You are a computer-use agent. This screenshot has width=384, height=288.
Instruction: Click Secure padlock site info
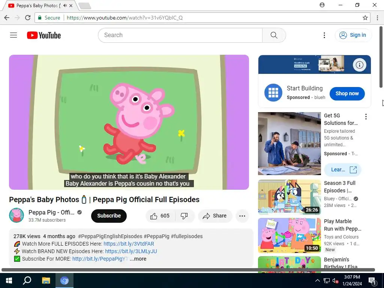click(x=49, y=18)
